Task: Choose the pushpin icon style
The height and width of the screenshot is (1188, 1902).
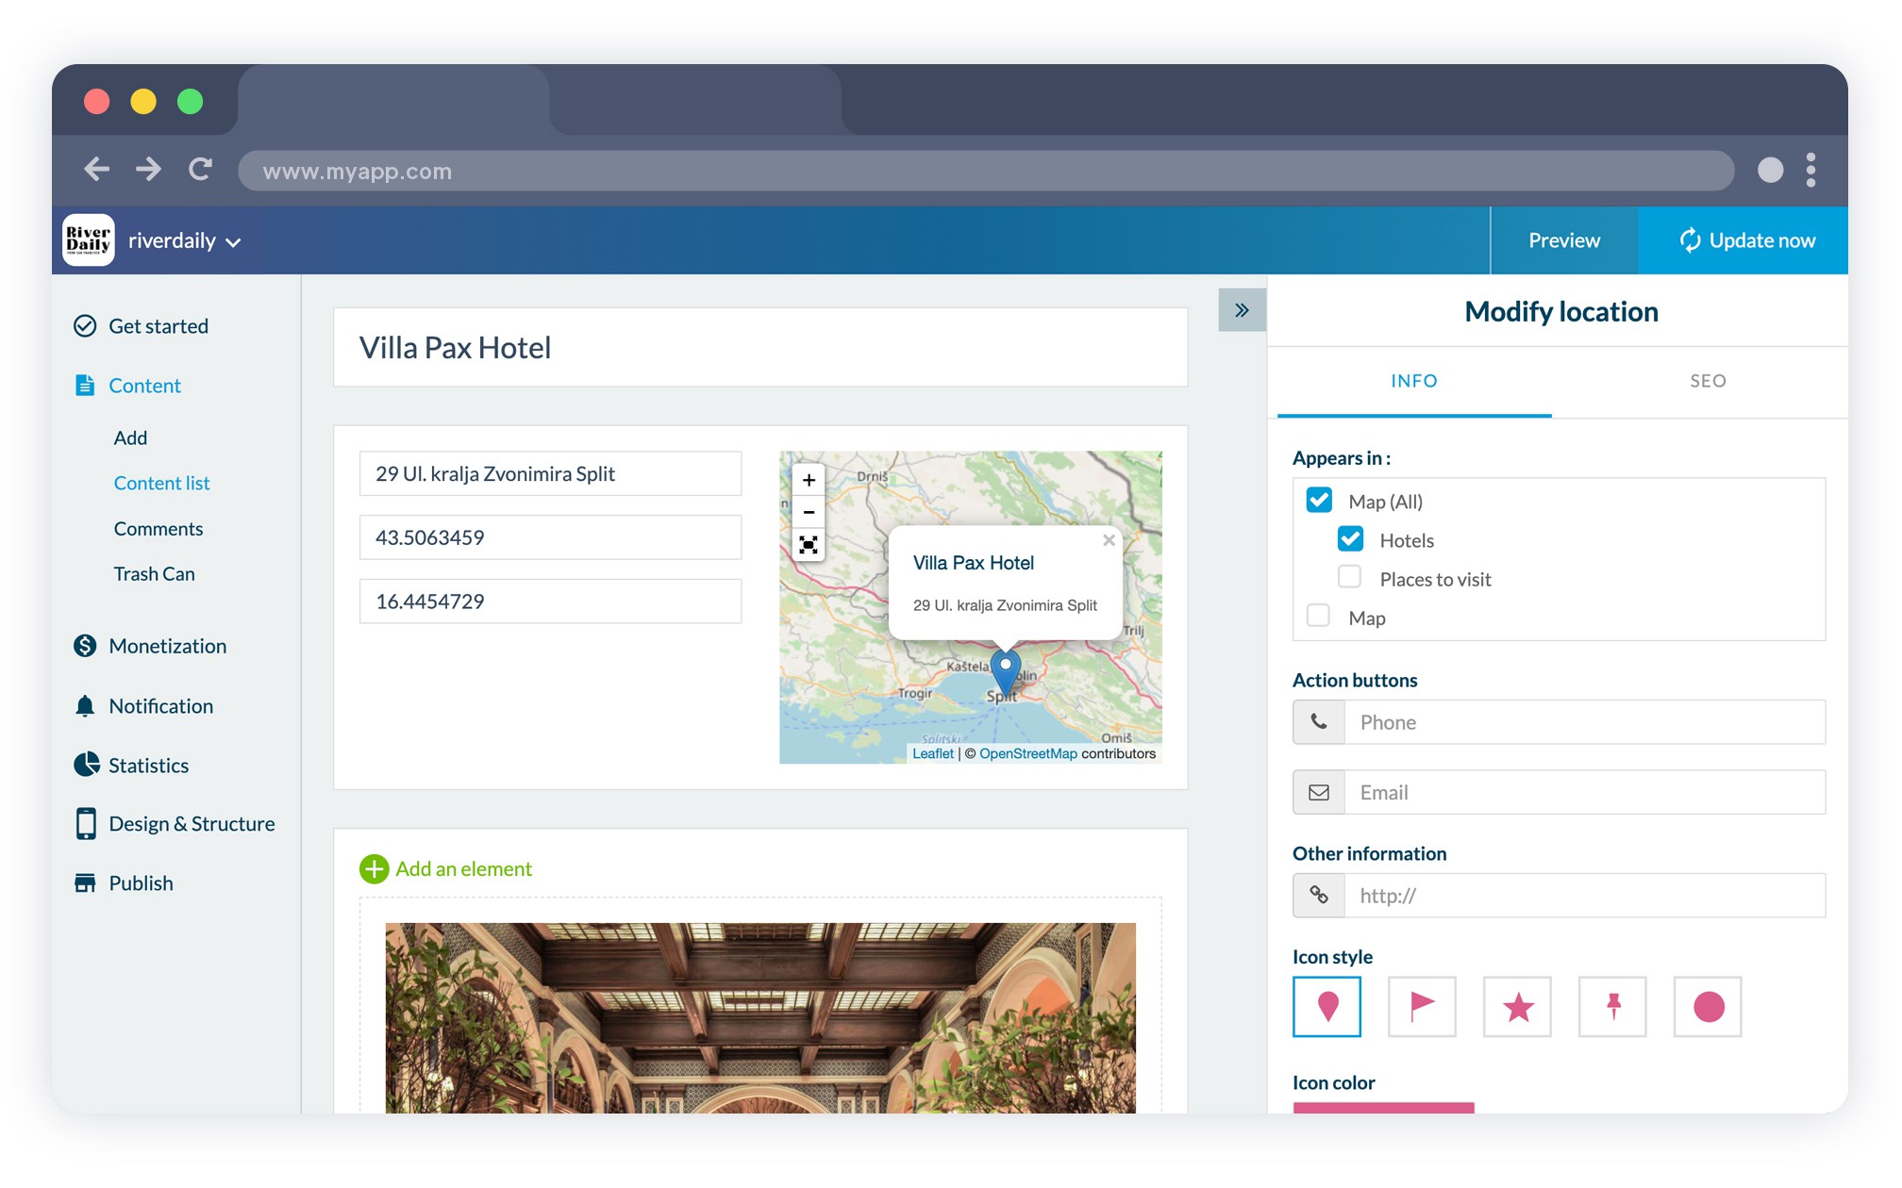Action: (x=1612, y=1006)
